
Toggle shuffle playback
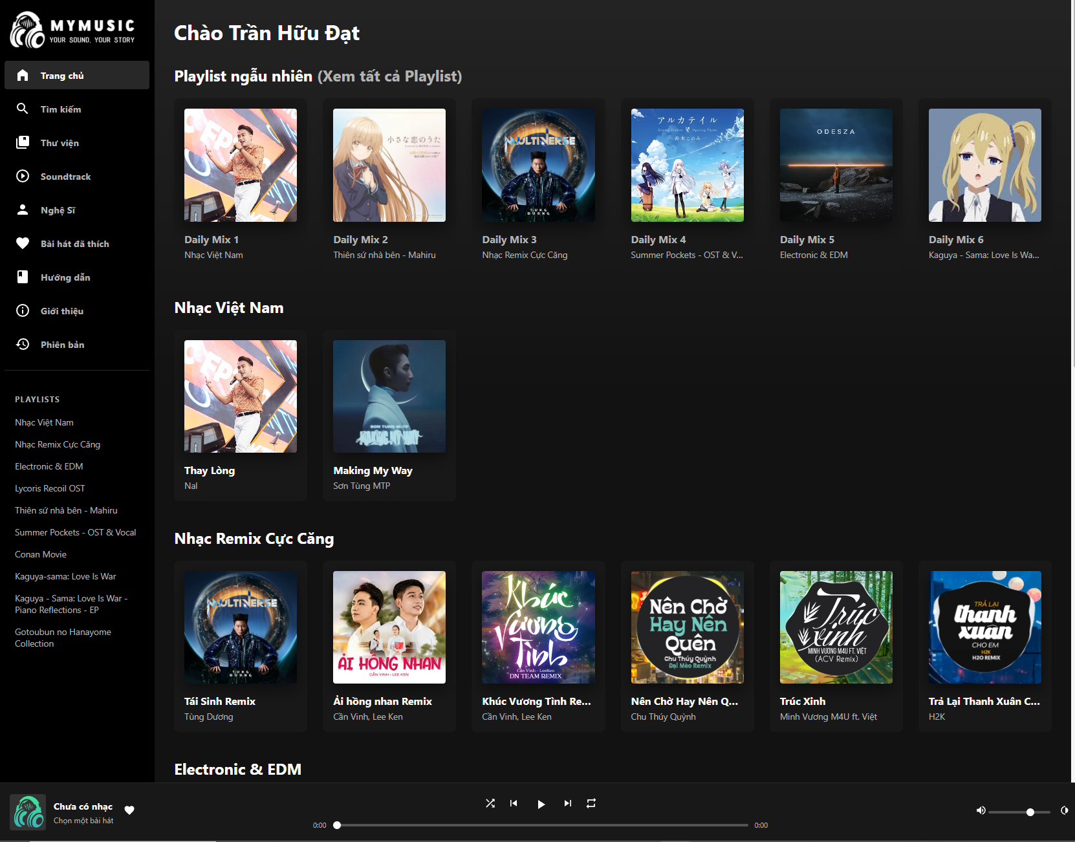click(490, 803)
